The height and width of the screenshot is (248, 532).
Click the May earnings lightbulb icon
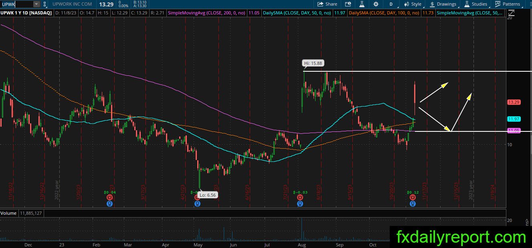point(197,204)
